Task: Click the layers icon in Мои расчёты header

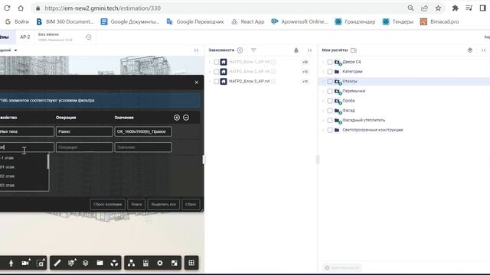Action: click(469, 50)
